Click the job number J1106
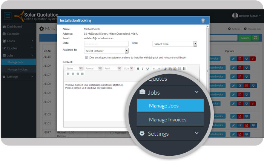This screenshot has height=161, width=264. point(47,84)
